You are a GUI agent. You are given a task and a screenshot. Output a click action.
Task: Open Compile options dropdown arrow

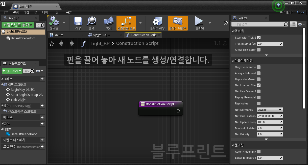64,23
